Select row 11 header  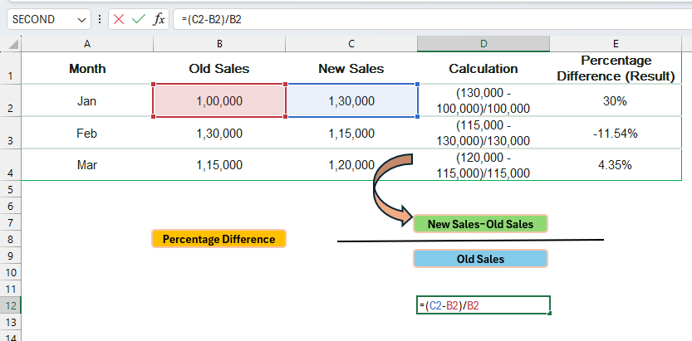click(x=11, y=289)
